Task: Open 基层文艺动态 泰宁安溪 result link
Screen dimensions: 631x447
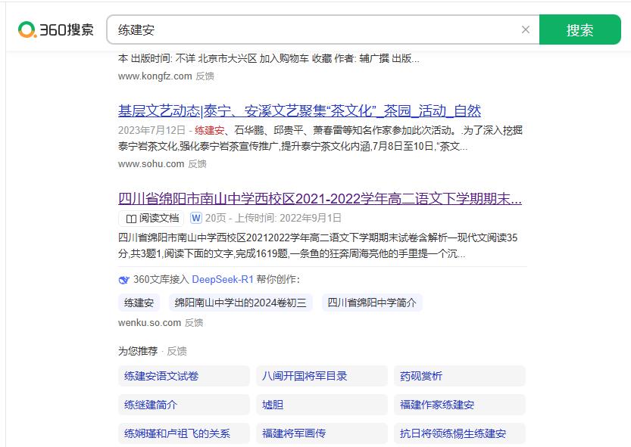Action: 299,110
